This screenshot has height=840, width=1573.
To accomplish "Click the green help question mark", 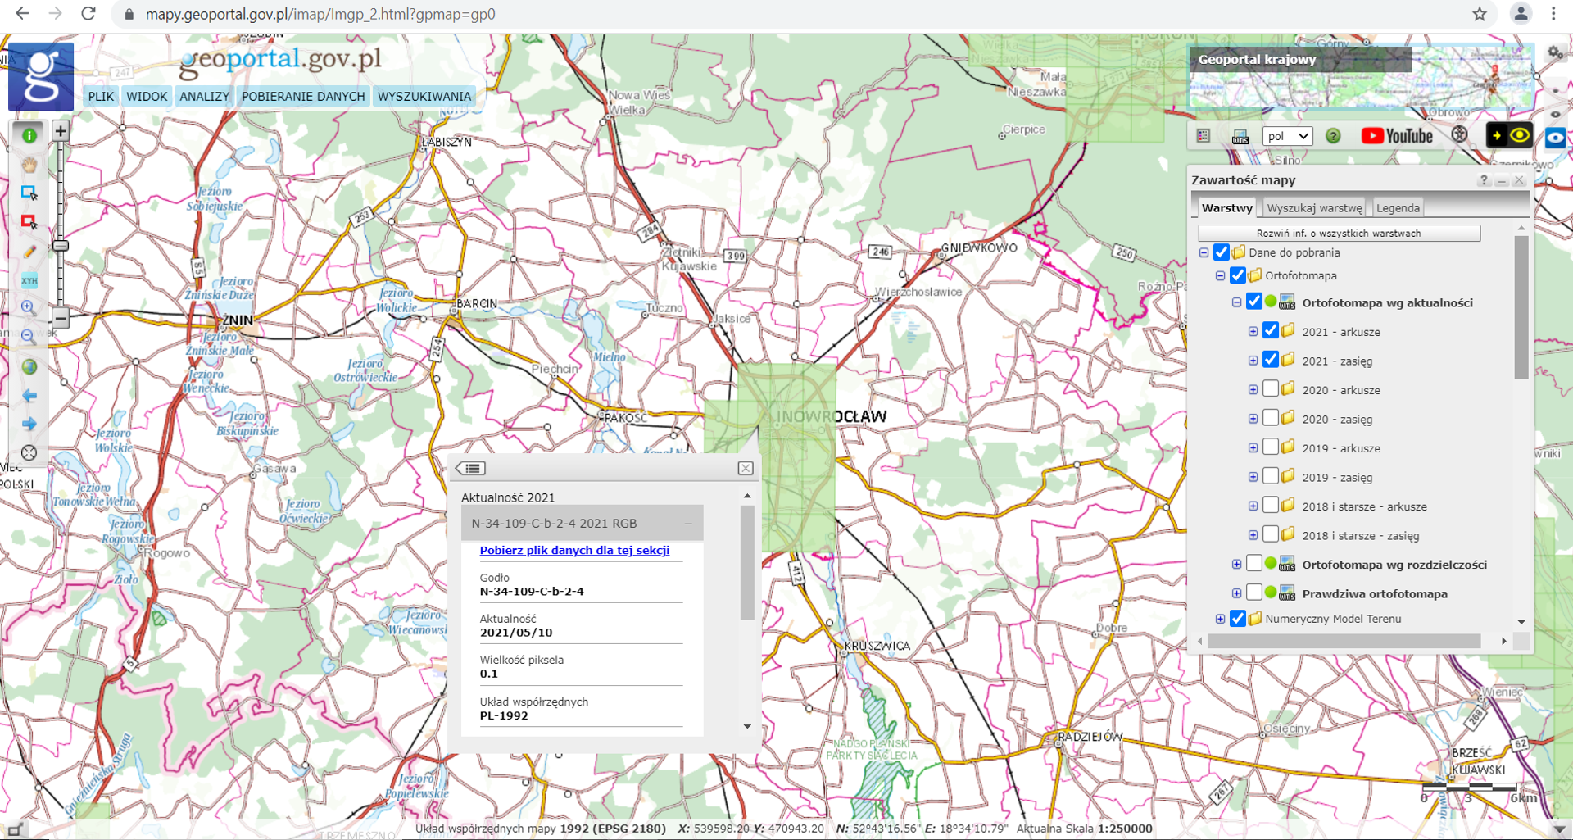I will click(x=1333, y=136).
